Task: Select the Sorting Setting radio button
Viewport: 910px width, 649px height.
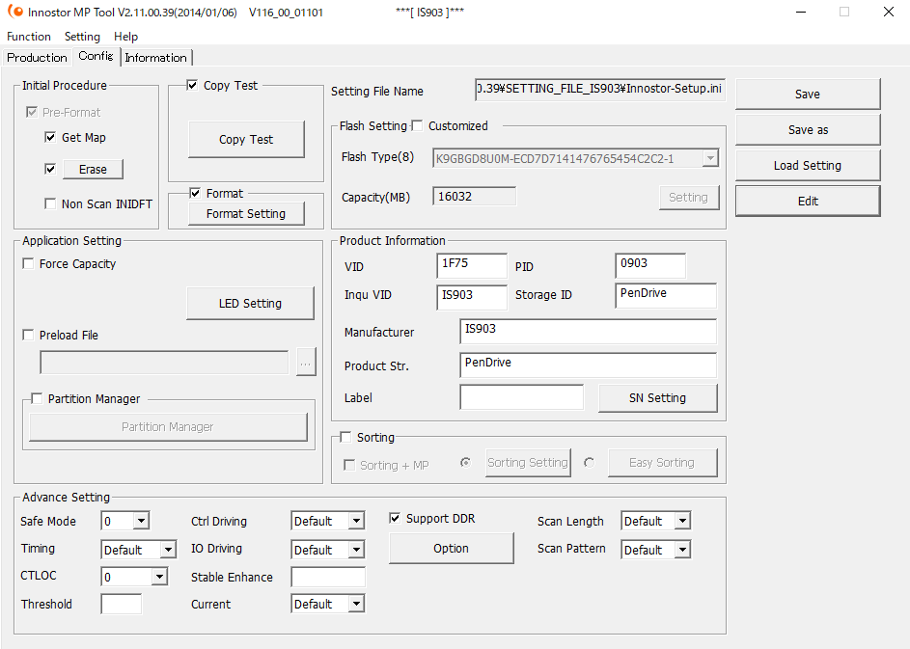Action: pyautogui.click(x=465, y=462)
